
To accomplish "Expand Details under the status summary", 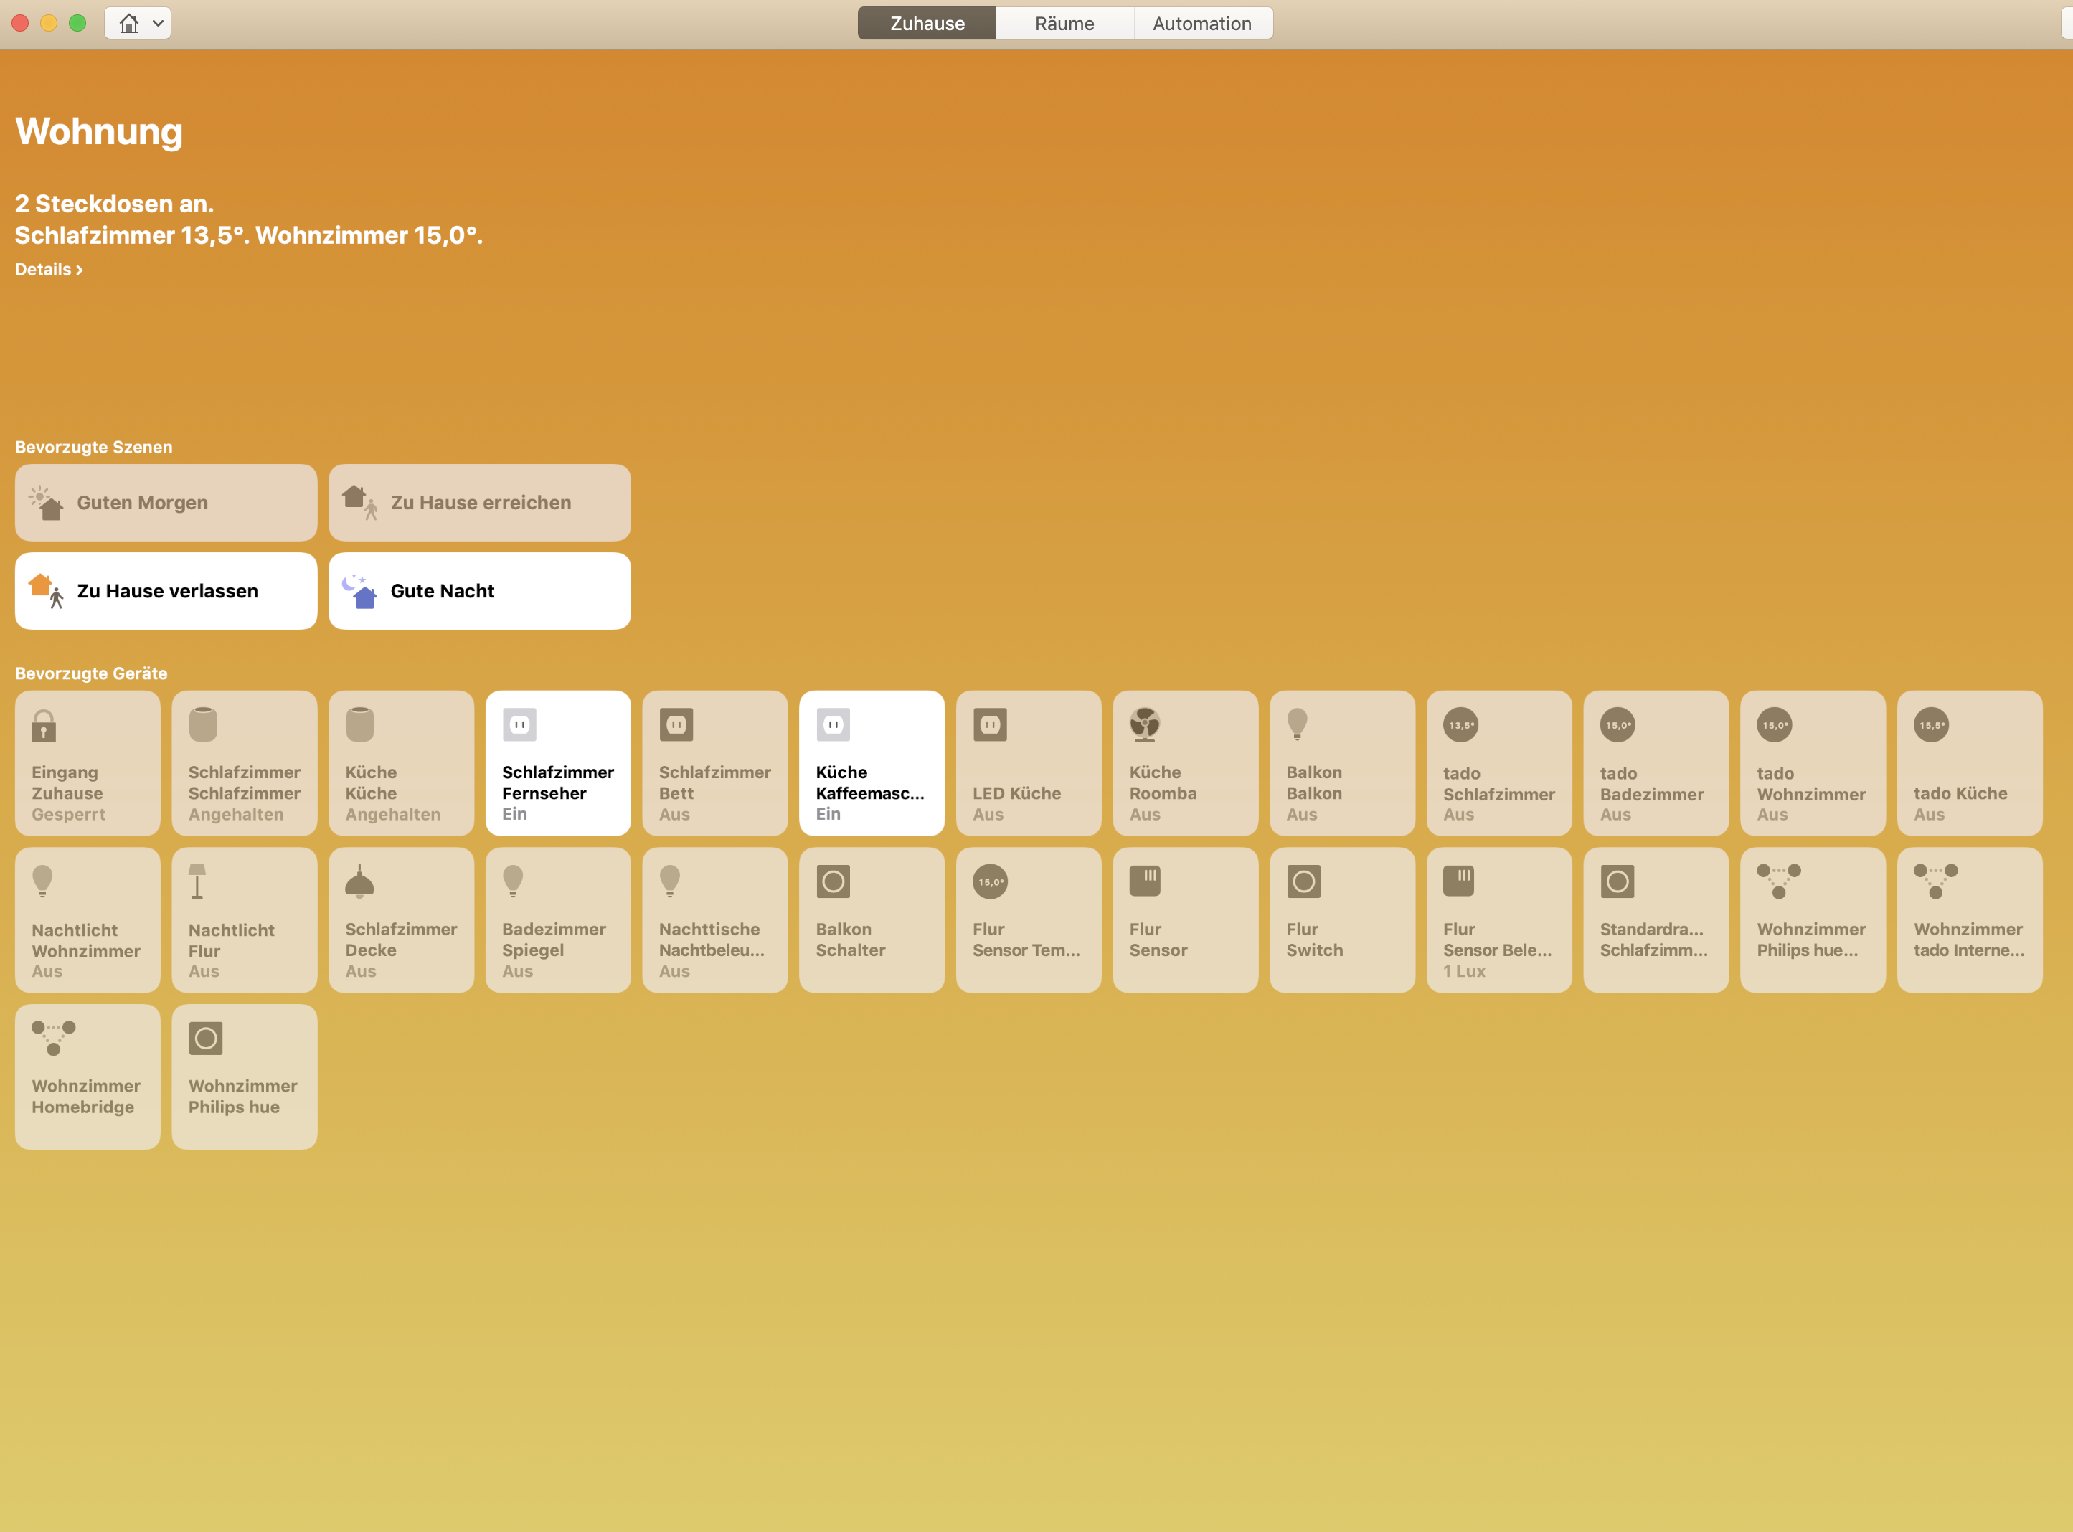I will click(x=48, y=270).
